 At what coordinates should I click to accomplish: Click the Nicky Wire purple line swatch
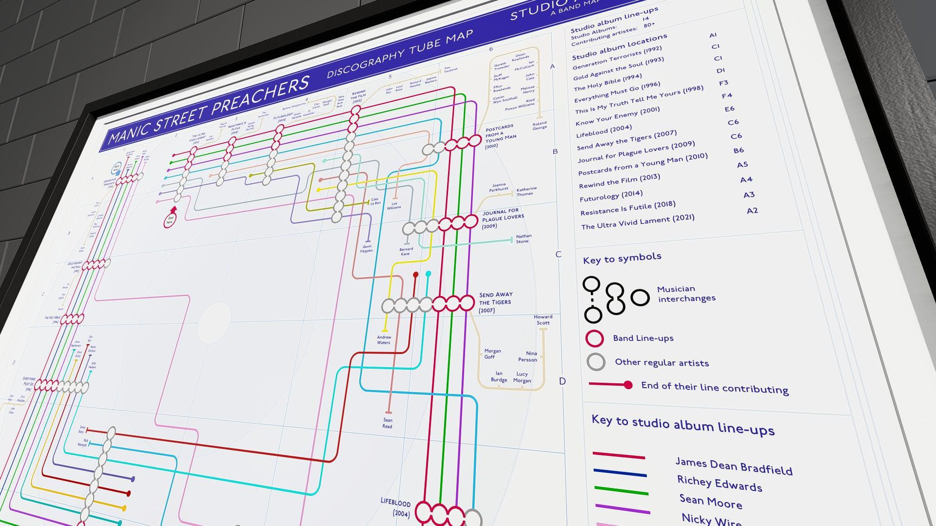pyautogui.click(x=624, y=509)
